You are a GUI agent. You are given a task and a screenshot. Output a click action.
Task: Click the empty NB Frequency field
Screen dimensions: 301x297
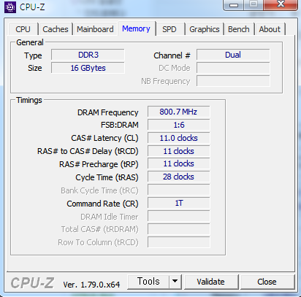tap(233, 81)
